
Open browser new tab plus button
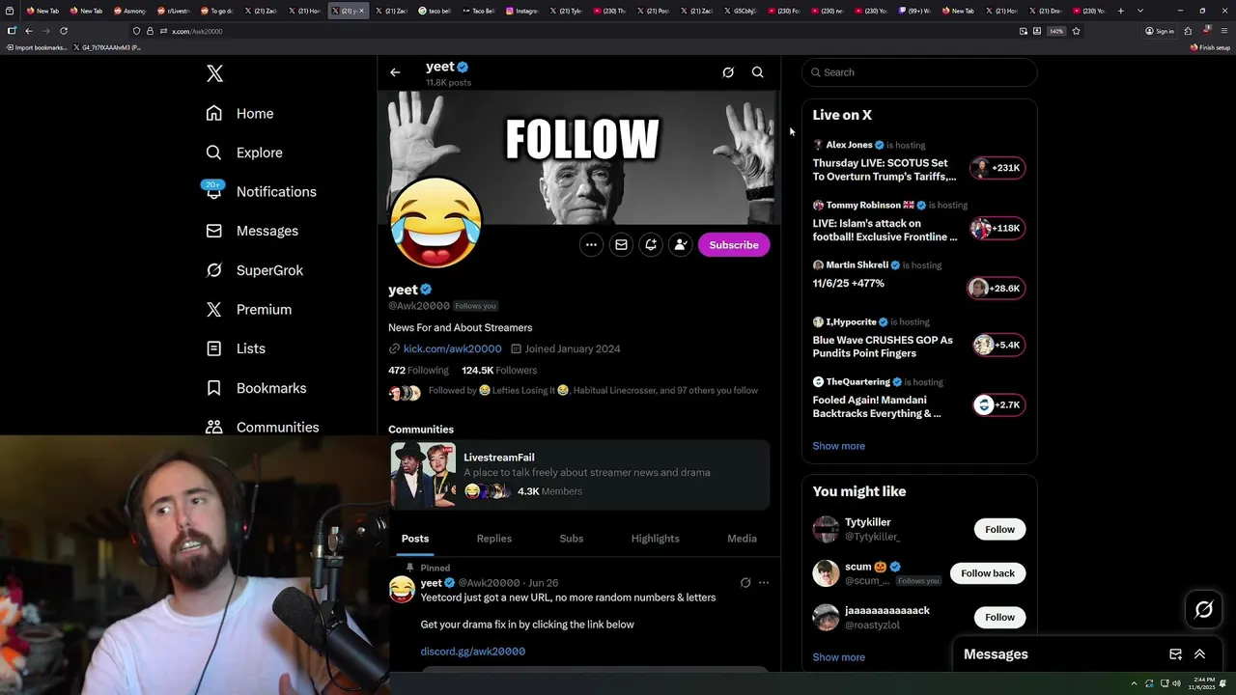[x=1120, y=11]
